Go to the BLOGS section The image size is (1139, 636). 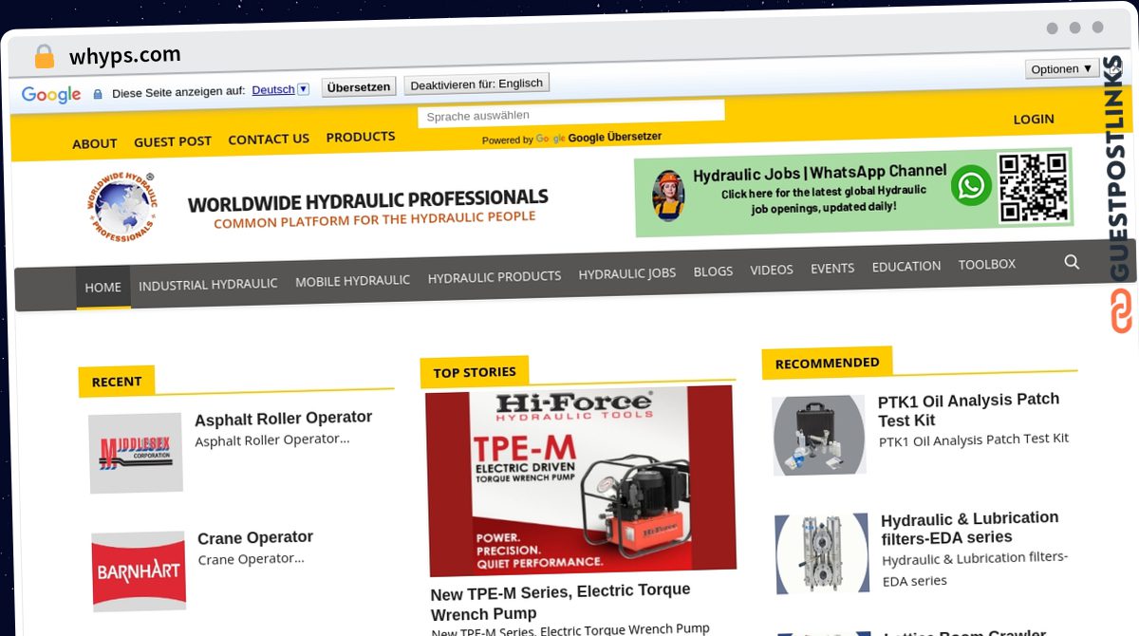point(713,271)
